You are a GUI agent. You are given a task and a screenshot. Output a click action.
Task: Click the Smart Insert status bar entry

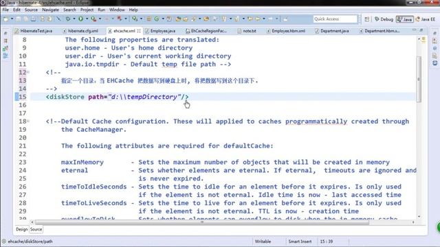click(x=300, y=242)
